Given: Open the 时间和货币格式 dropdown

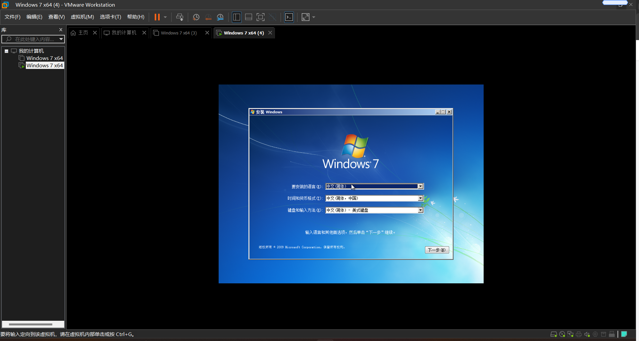Looking at the screenshot, I should coord(420,198).
